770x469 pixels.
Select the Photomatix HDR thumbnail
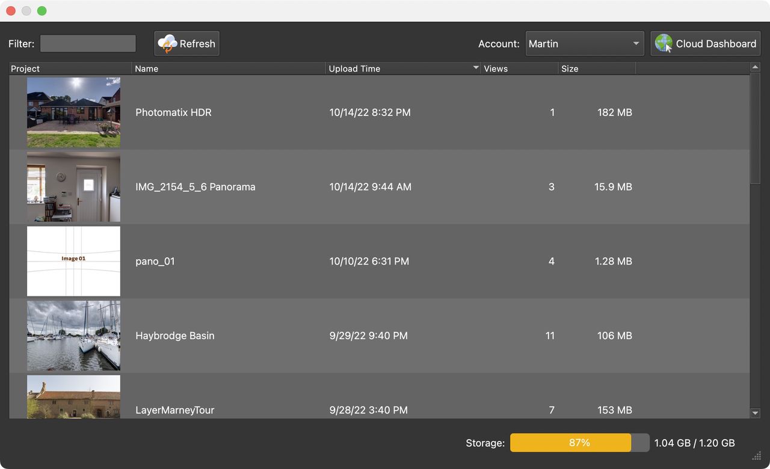73,112
